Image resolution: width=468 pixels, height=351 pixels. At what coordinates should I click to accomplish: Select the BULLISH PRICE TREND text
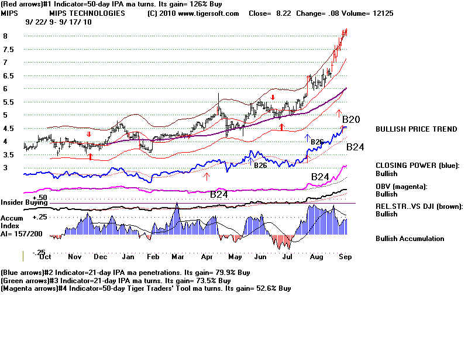(x=416, y=129)
